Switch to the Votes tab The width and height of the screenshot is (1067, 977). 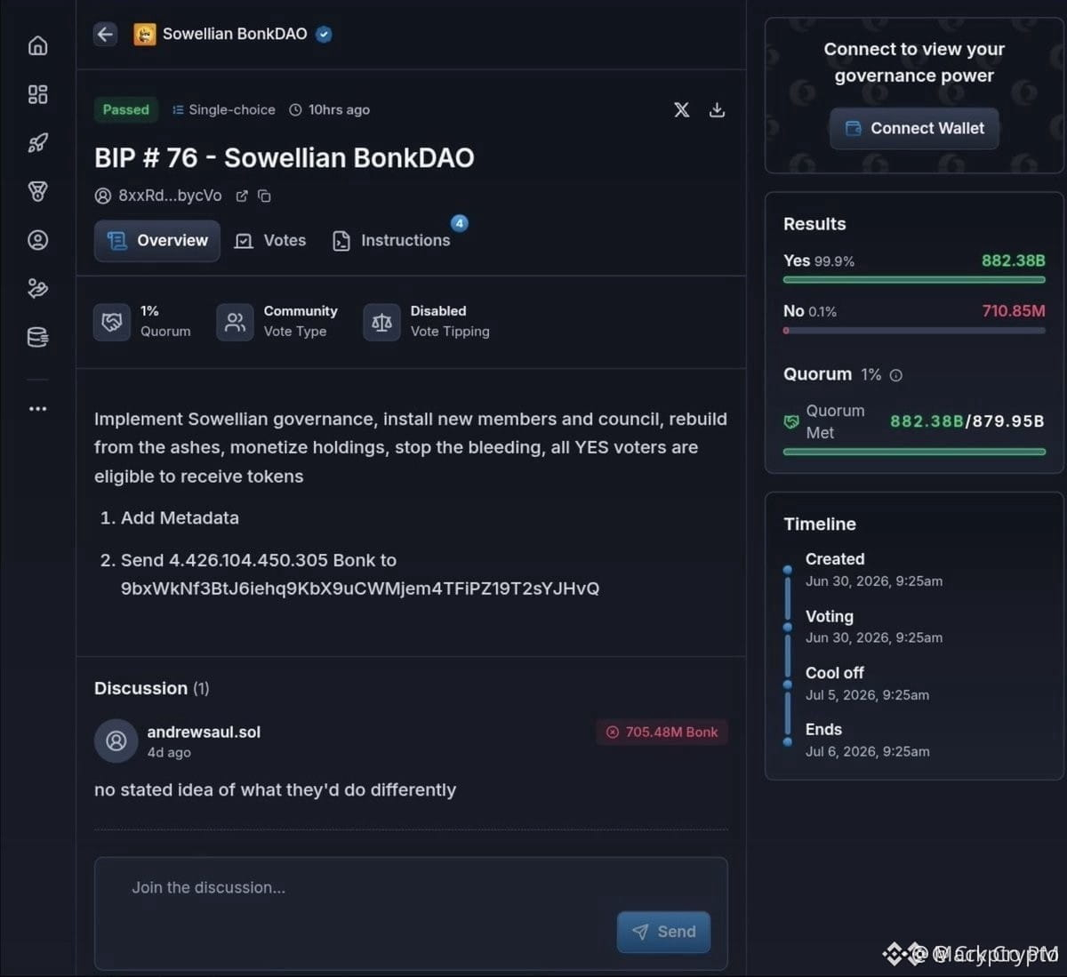coord(270,241)
